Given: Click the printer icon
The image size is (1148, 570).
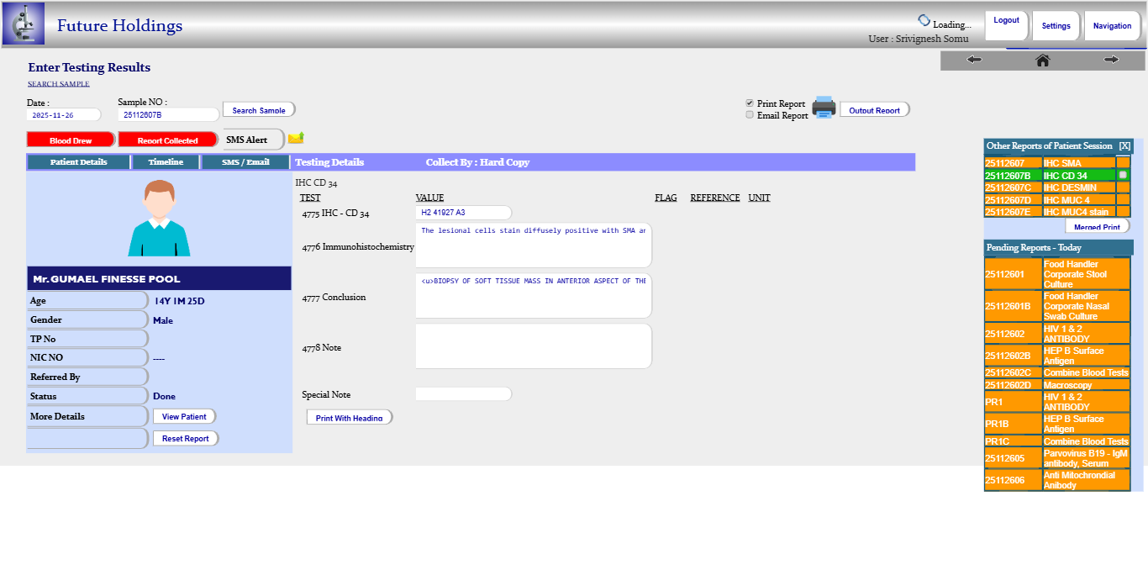Looking at the screenshot, I should coord(824,108).
